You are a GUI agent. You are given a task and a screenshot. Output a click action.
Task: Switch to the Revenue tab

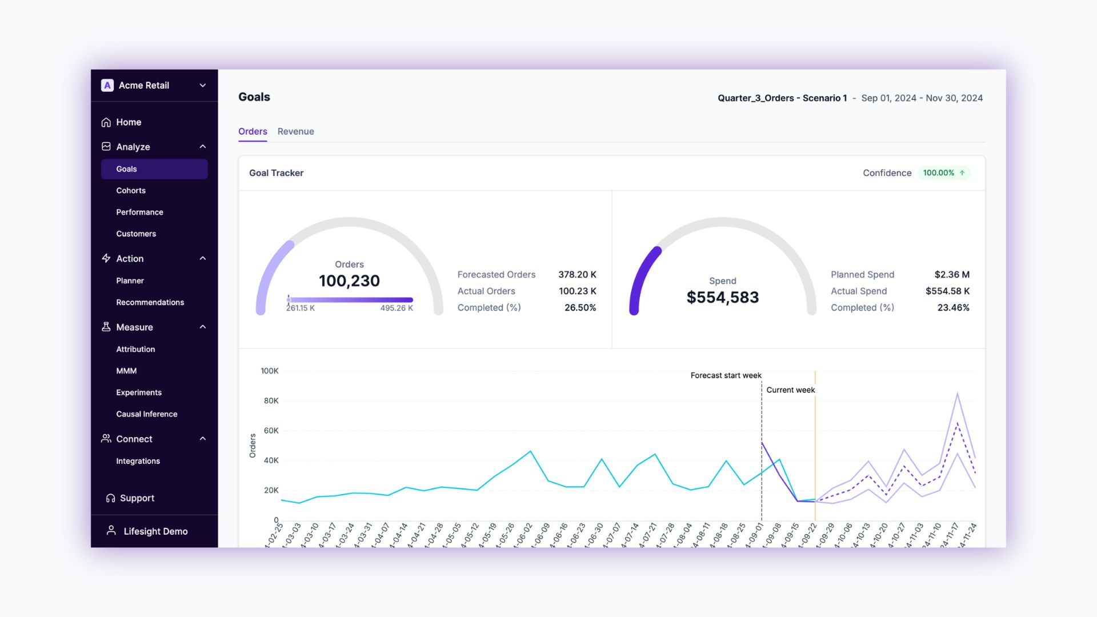coord(295,131)
